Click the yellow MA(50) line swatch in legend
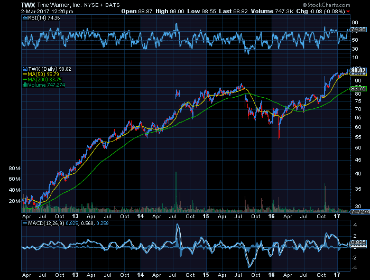This screenshot has width=370, height=280. point(25,74)
